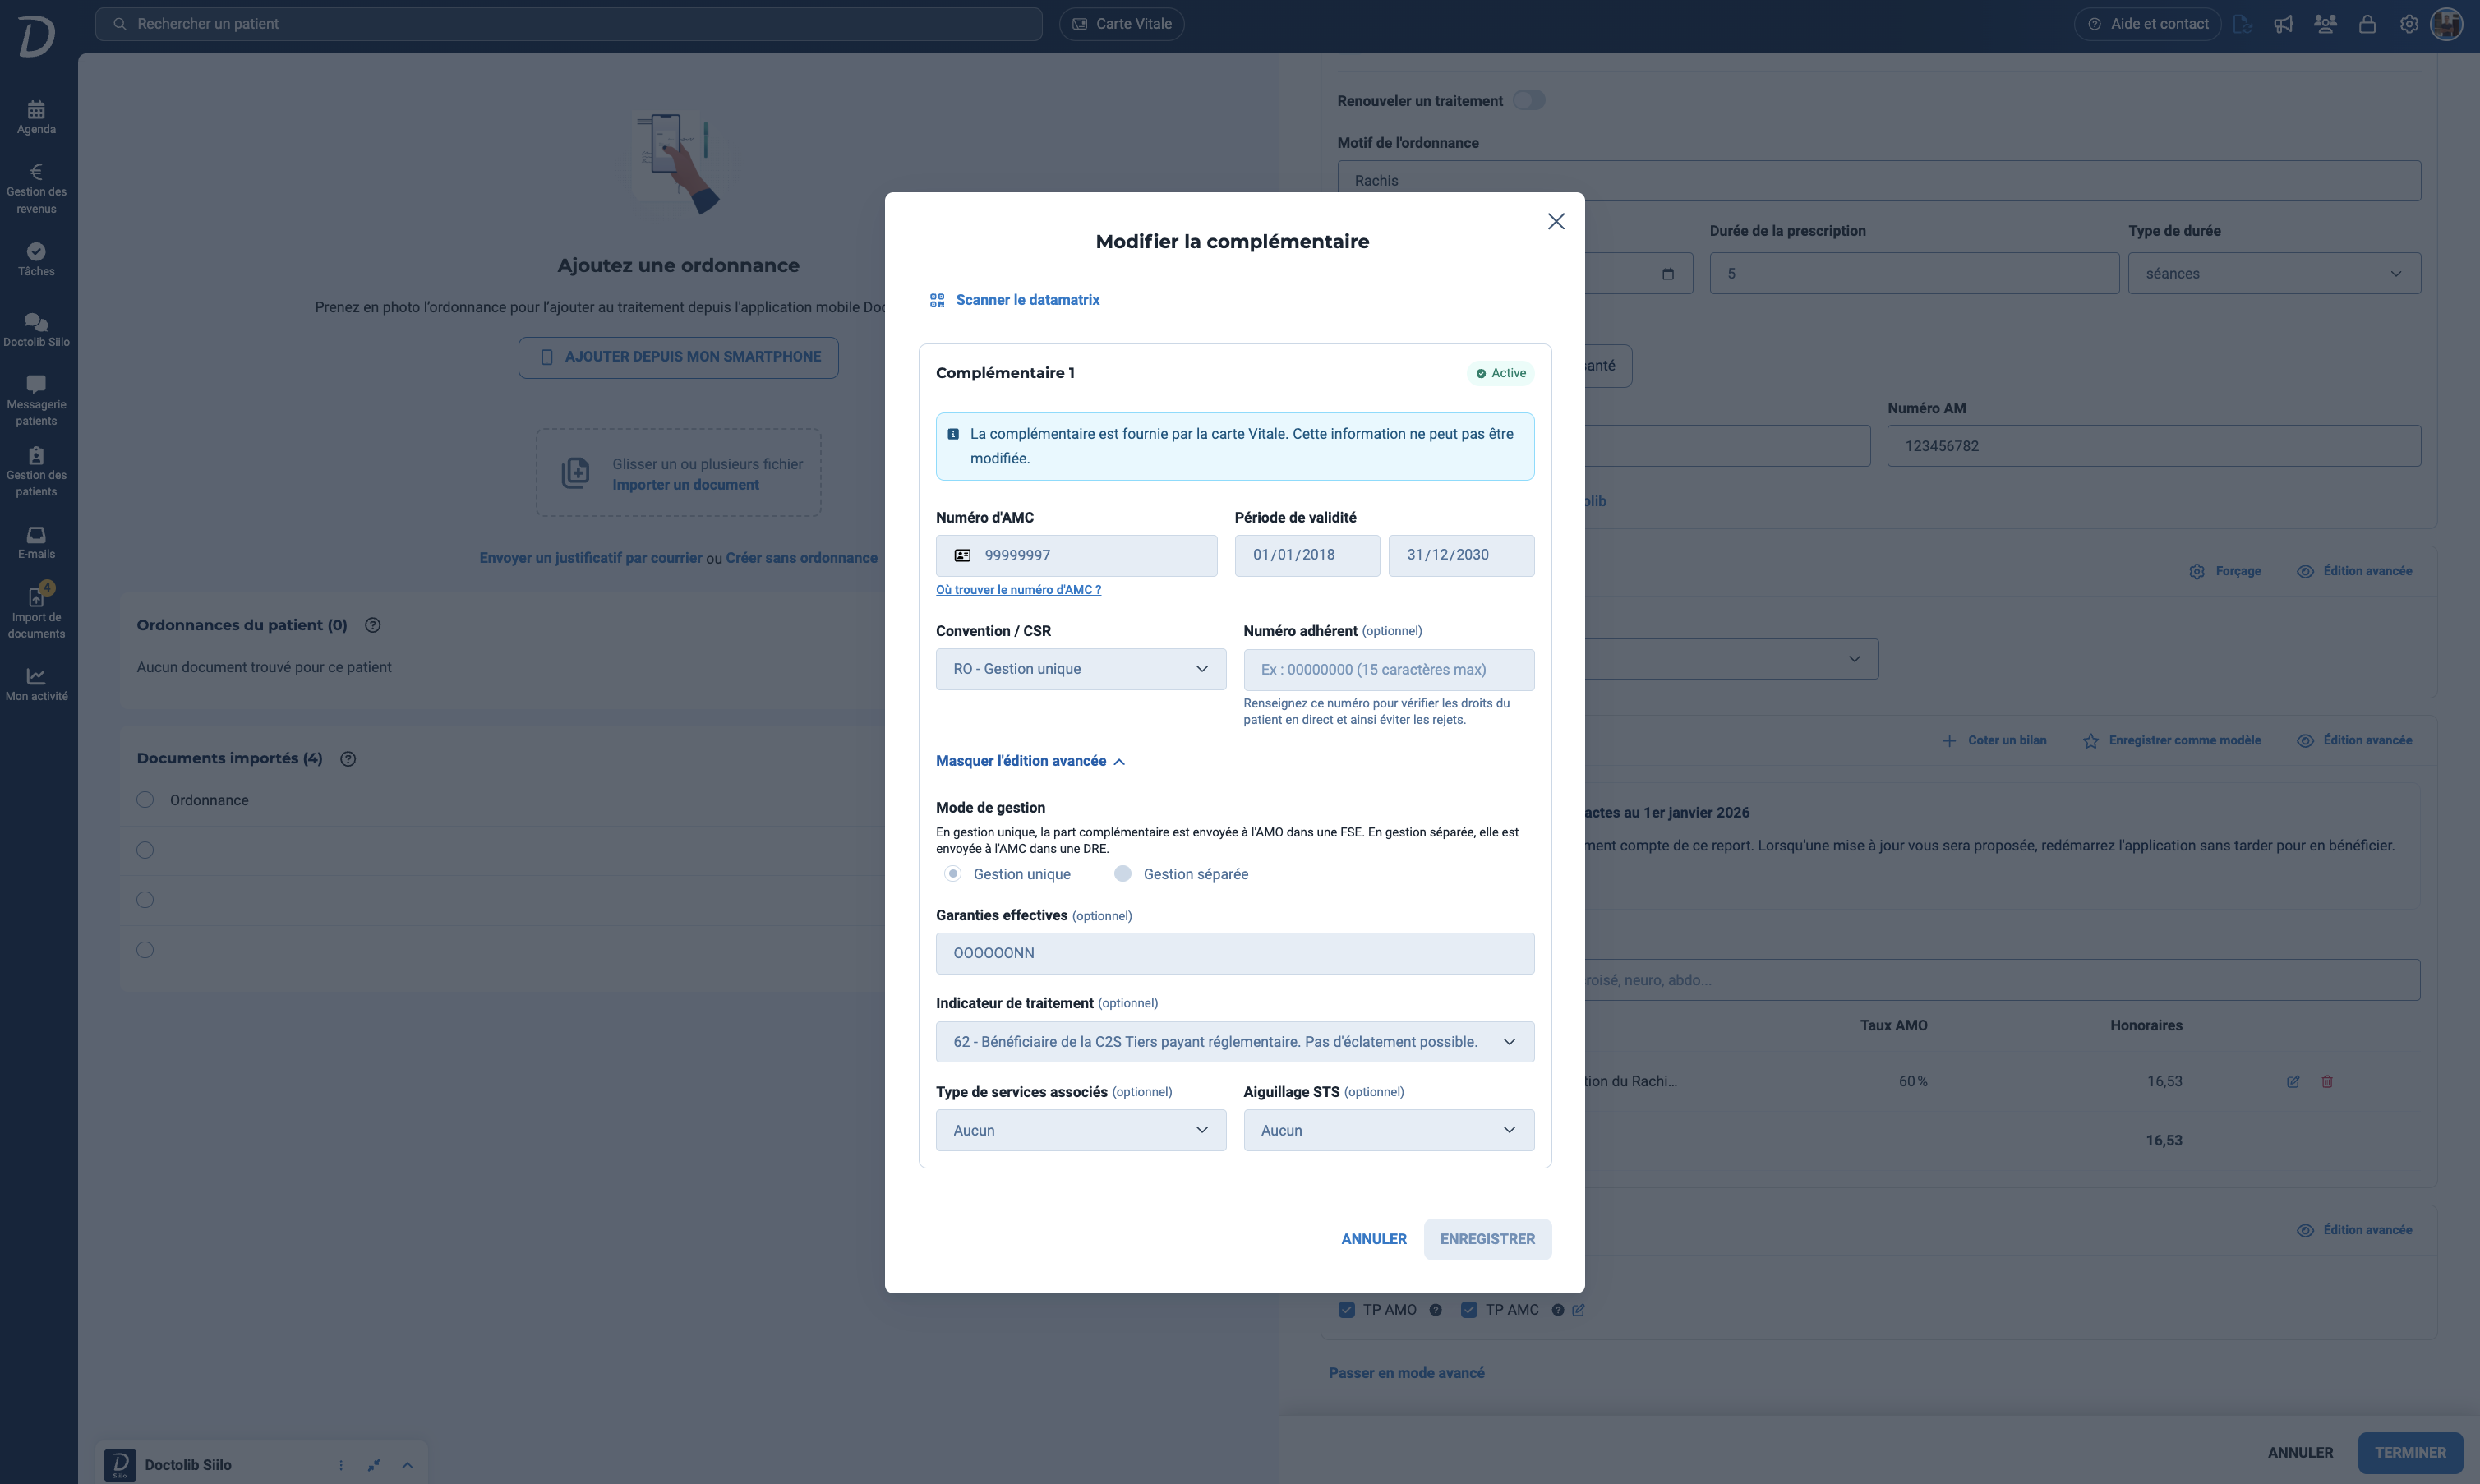Collapse Masquer l'édition avancée

[1030, 761]
